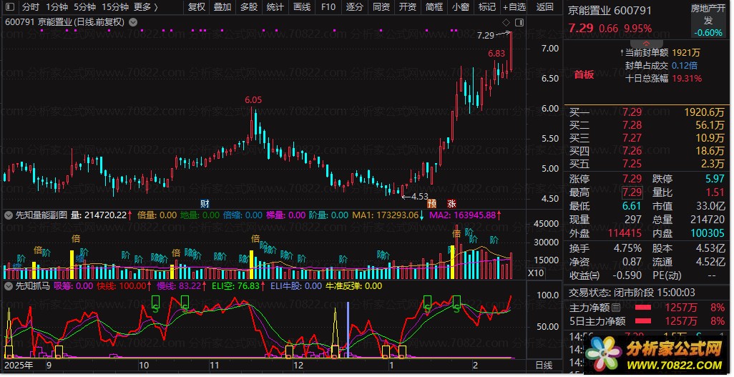Select 买一 price 7.29
734x377 pixels.
click(x=632, y=112)
